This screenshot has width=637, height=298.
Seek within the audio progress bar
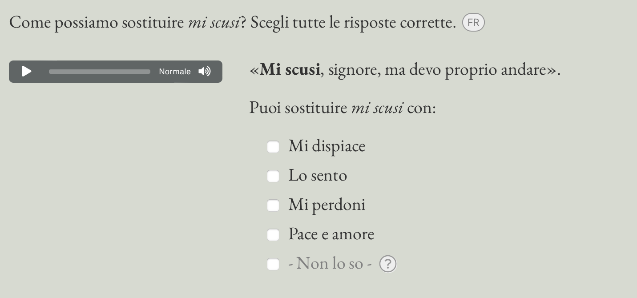[100, 72]
